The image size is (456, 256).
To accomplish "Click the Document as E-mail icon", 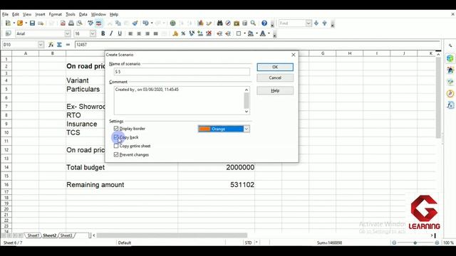I will [x=41, y=23].
